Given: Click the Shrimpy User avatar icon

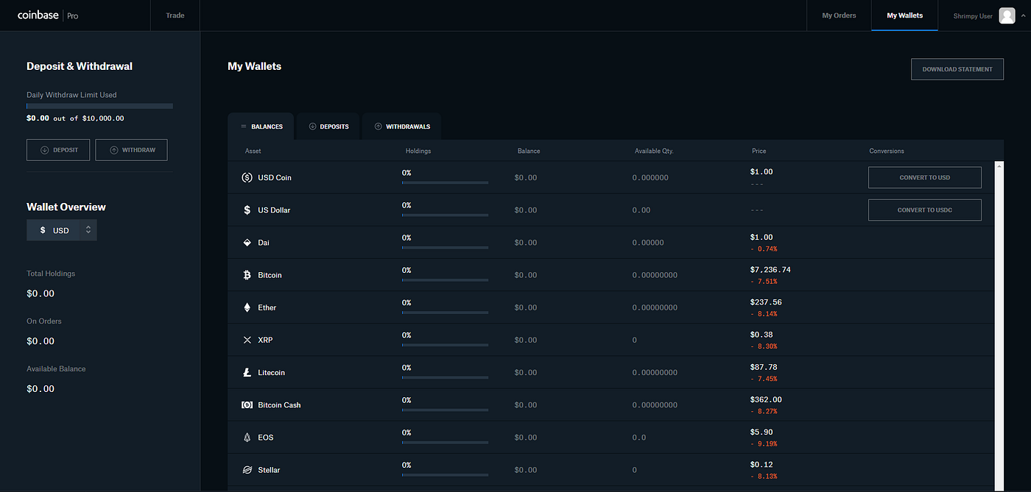Looking at the screenshot, I should pyautogui.click(x=1007, y=15).
